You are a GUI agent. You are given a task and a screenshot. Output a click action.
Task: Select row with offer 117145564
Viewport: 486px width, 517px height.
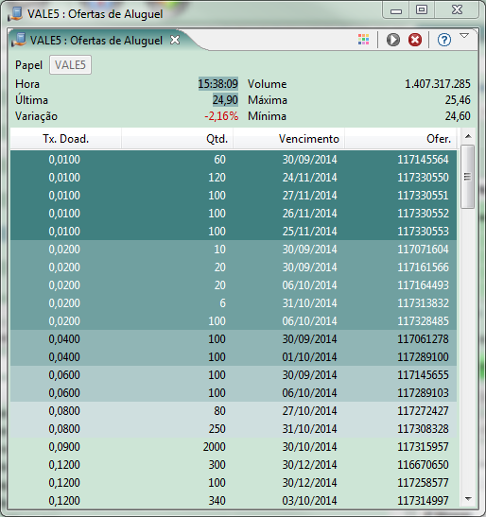(x=234, y=160)
